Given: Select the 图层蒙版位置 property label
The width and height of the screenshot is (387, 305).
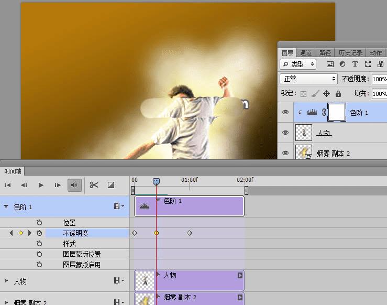Looking at the screenshot, I should tap(82, 254).
